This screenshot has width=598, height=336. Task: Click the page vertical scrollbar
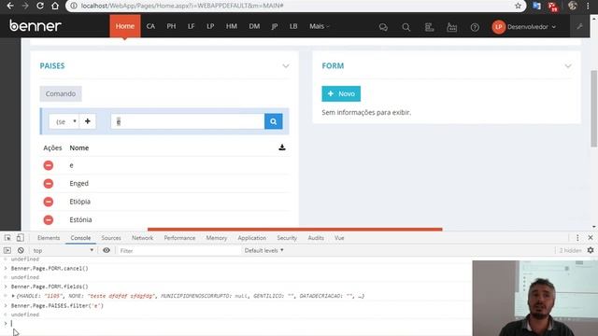click(594, 108)
